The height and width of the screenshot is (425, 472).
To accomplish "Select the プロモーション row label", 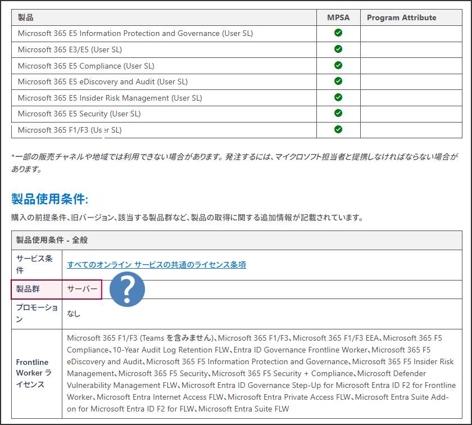I will (37, 313).
